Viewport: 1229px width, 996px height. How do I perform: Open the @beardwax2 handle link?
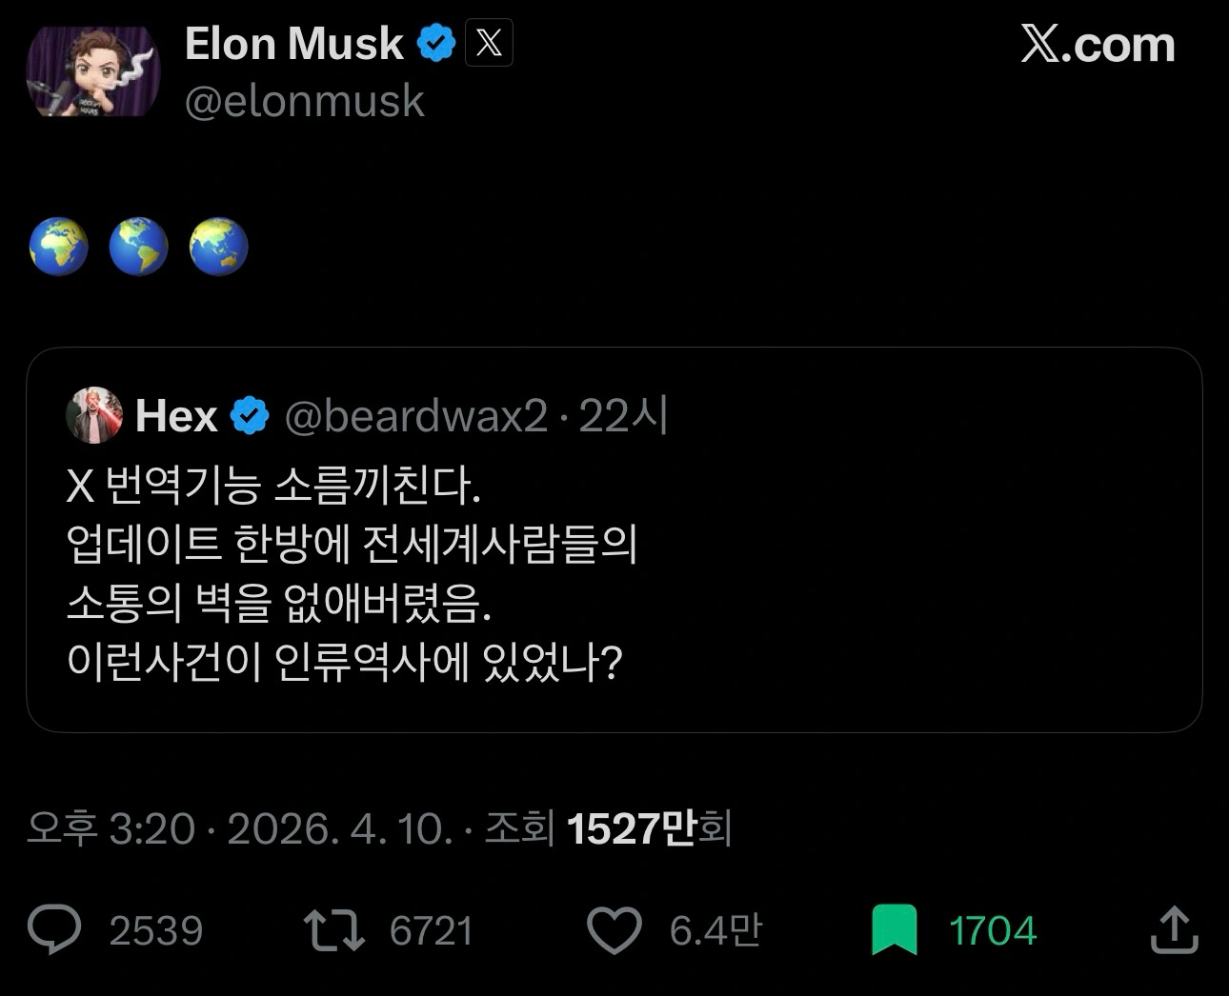(x=415, y=416)
